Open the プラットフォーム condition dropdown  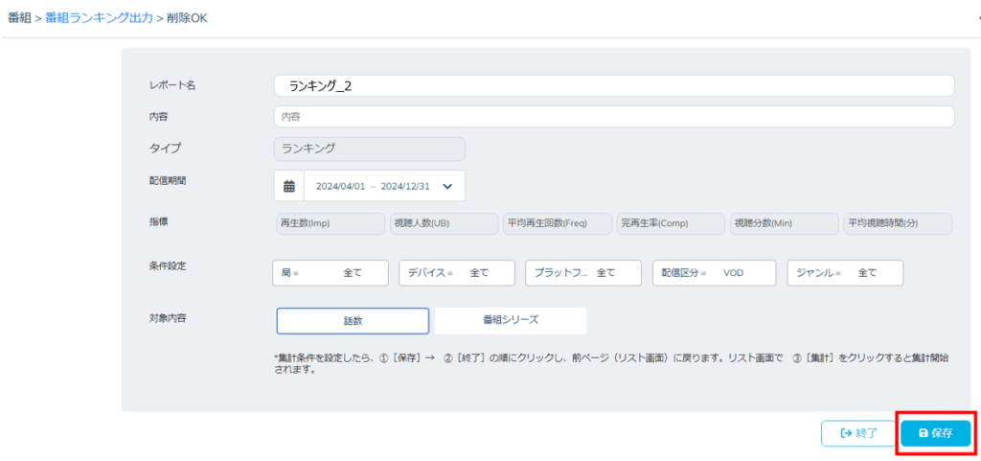(x=583, y=273)
